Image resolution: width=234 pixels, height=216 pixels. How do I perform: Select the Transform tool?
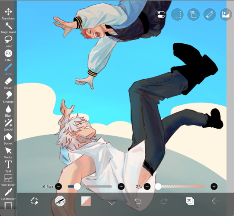click(8, 14)
